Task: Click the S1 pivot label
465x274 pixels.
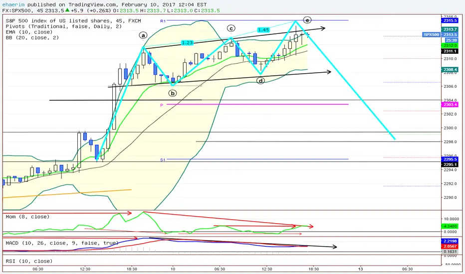Action: tap(163, 160)
